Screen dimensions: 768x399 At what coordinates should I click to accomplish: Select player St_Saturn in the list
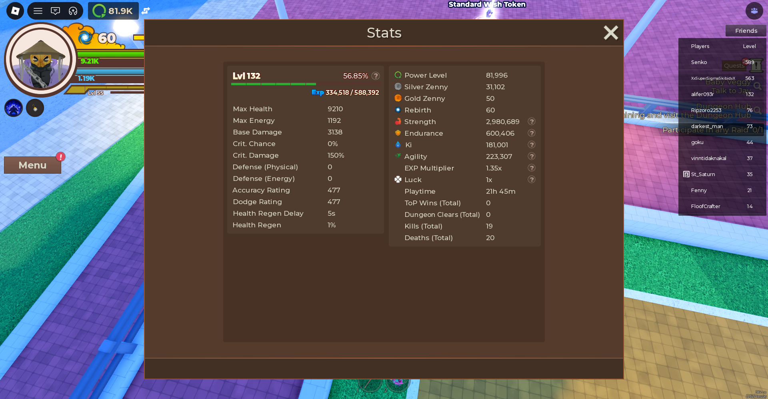point(722,174)
